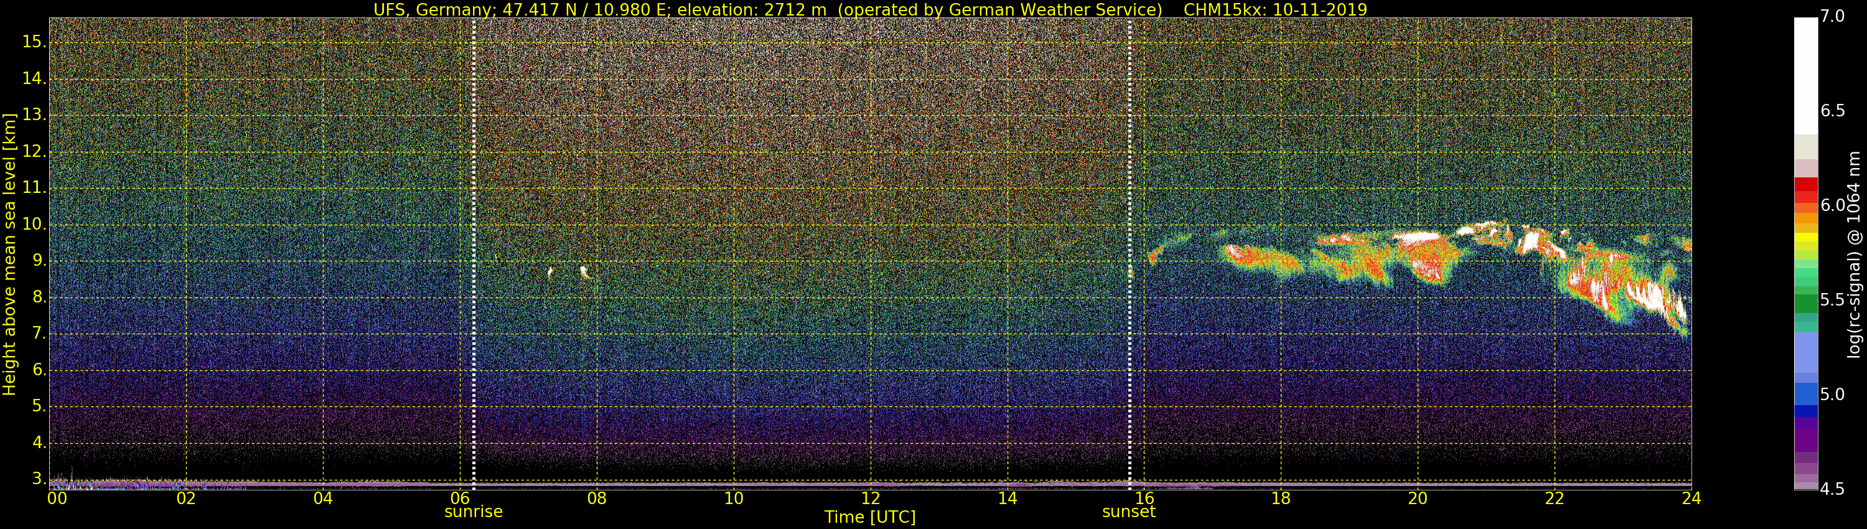Click the "Time [UTC]" axis label
This screenshot has width=1867, height=529.
pyautogui.click(x=870, y=517)
